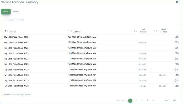Open service history for the 11/27/24 row
Viewport: 183px width, 104px height.
tap(176, 86)
